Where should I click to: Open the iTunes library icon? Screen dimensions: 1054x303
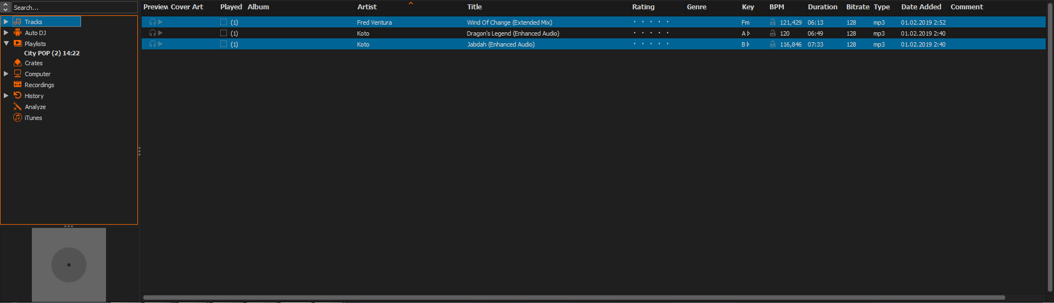[x=18, y=118]
